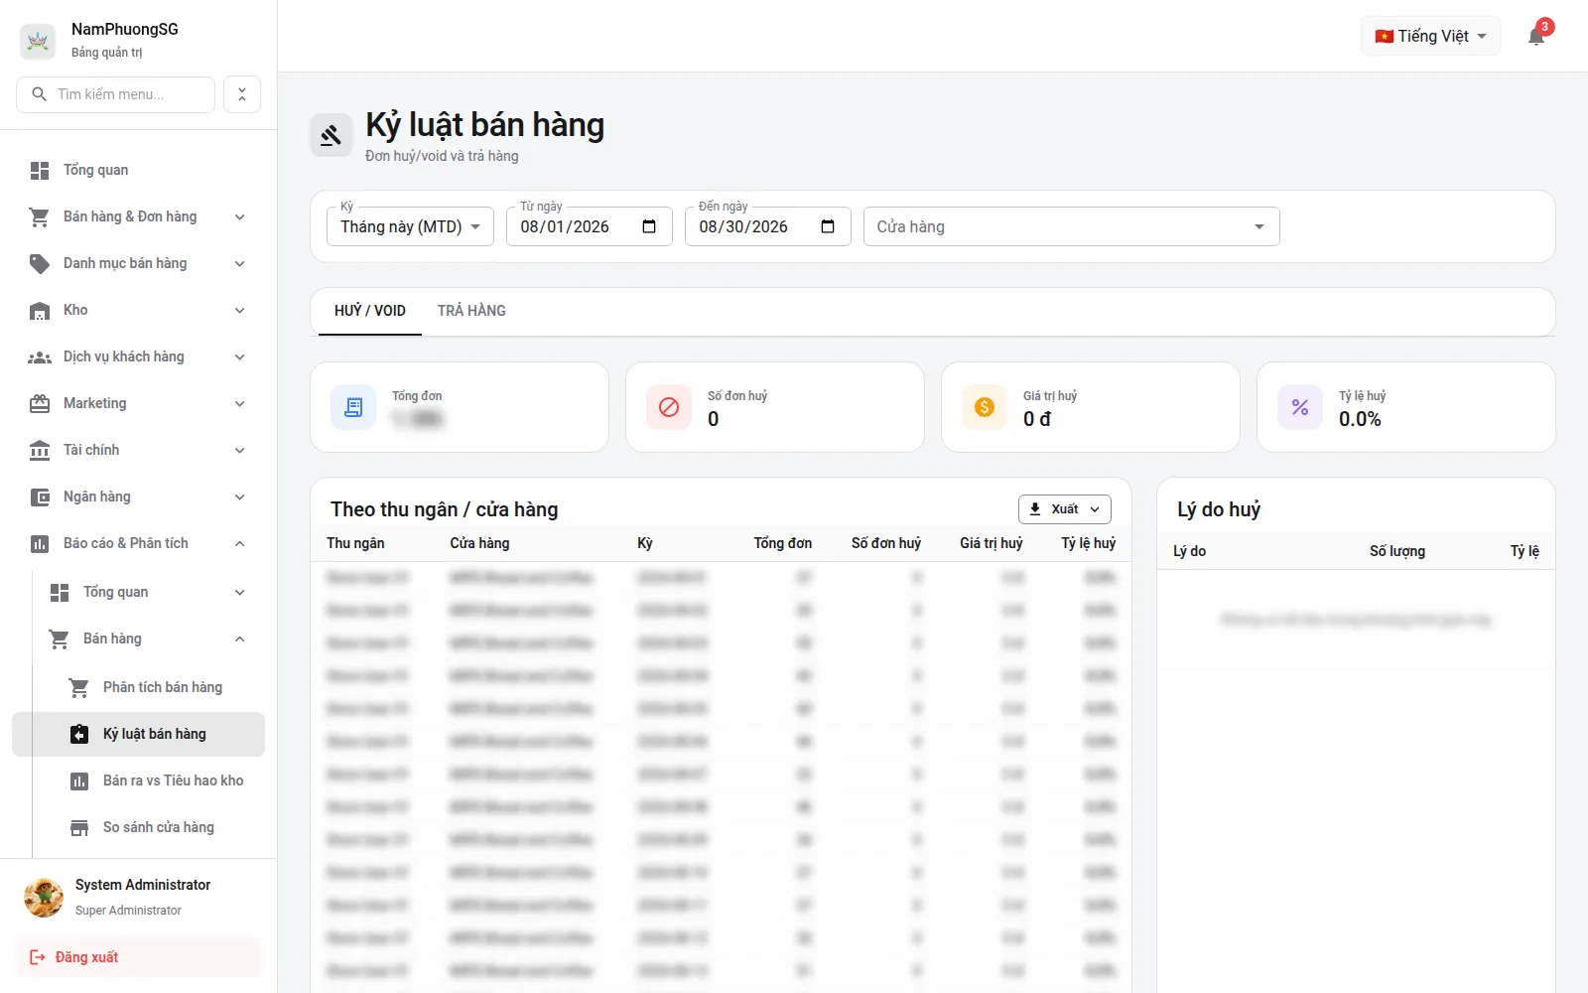Click the Đến ngày date field
Screen dimensions: 1588x993
point(768,226)
